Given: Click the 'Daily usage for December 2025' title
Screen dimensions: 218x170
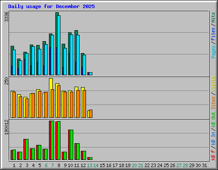Looking at the screenshot, I should pyautogui.click(x=52, y=6).
